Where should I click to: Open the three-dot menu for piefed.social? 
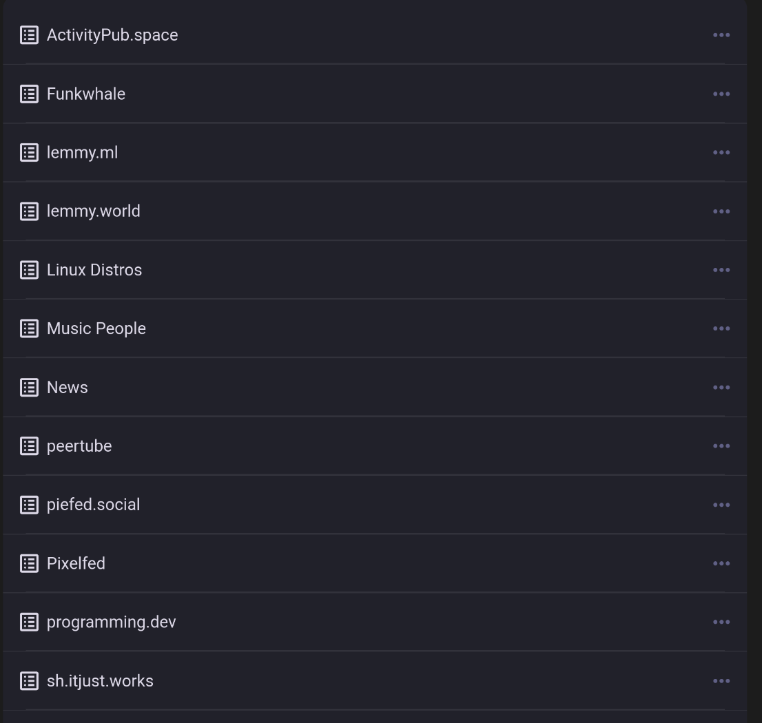pos(721,505)
